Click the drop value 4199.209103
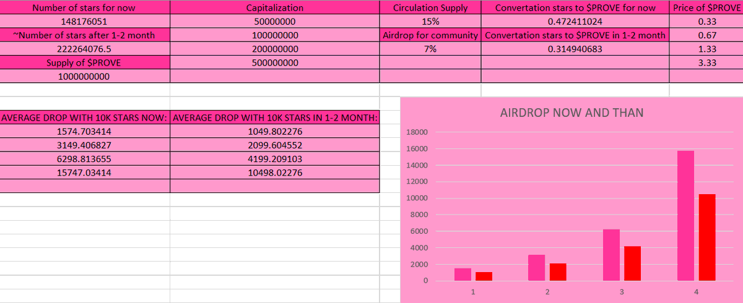 coord(275,159)
